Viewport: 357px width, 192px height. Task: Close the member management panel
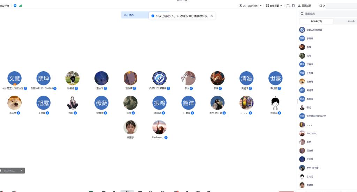[325, 6]
